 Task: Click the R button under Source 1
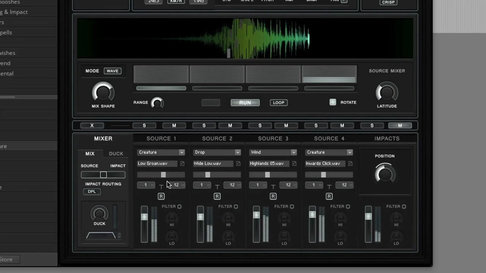pos(161,196)
